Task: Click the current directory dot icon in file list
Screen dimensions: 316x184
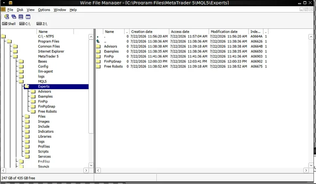Action: pyautogui.click(x=98, y=37)
